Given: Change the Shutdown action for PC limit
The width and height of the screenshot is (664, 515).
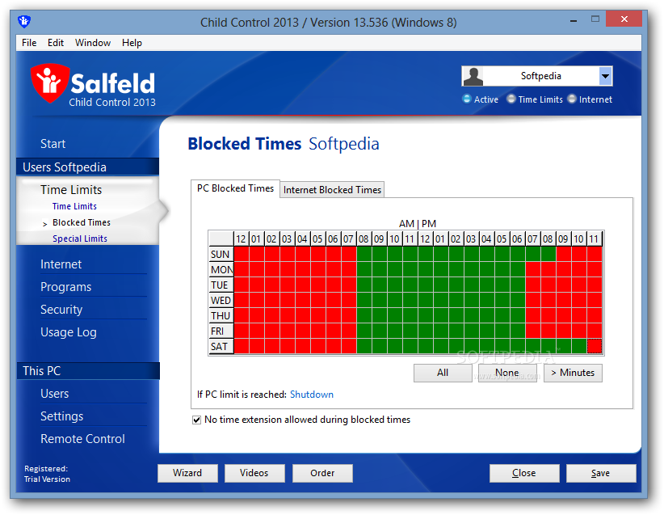Looking at the screenshot, I should [312, 395].
